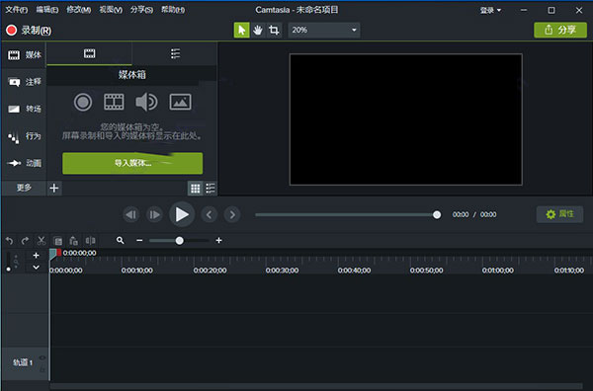The image size is (593, 391).
Task: Add a new track with plus icon
Action: pos(36,256)
